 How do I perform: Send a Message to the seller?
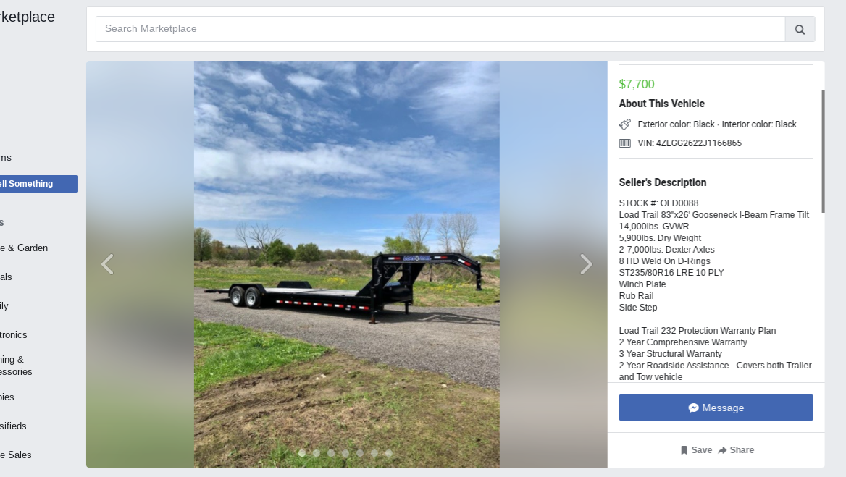[716, 408]
